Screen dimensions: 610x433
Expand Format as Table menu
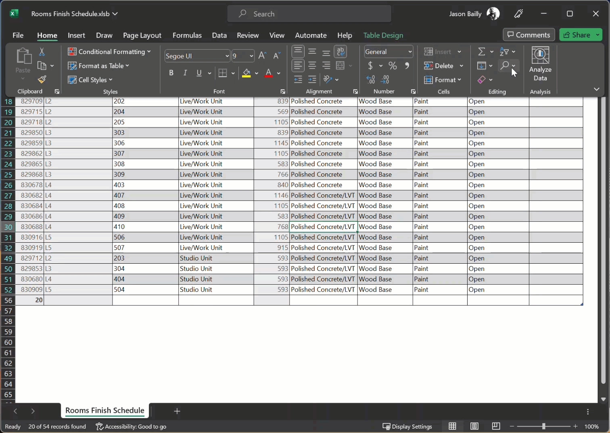pyautogui.click(x=98, y=66)
